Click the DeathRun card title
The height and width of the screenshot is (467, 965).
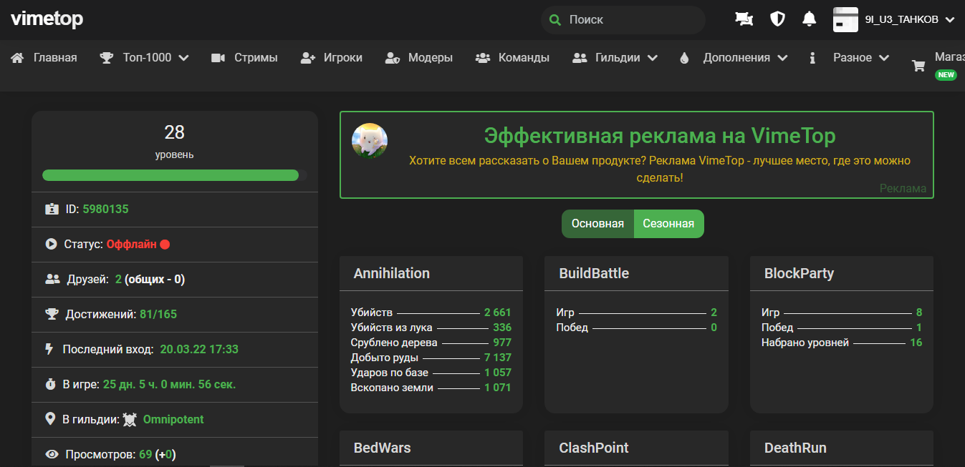point(795,448)
